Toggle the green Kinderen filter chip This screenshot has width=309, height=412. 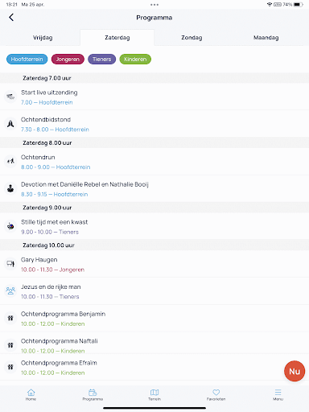click(135, 60)
